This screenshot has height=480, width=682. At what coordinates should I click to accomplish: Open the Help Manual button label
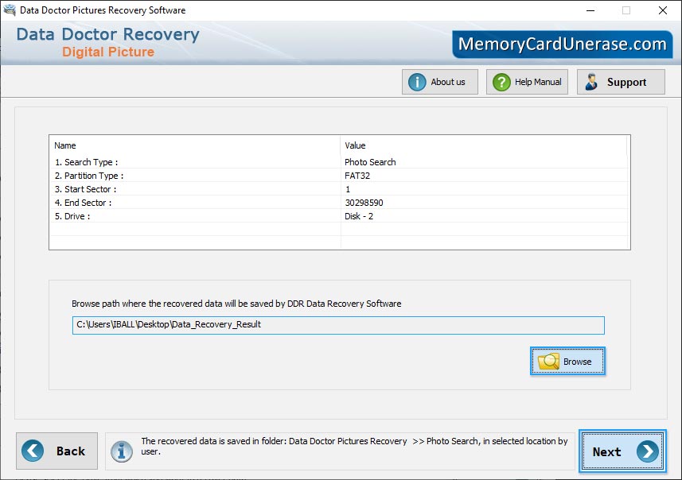(538, 82)
